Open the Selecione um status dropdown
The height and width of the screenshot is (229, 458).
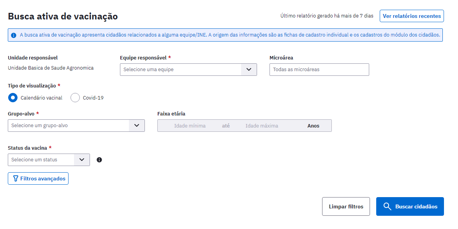click(49, 160)
